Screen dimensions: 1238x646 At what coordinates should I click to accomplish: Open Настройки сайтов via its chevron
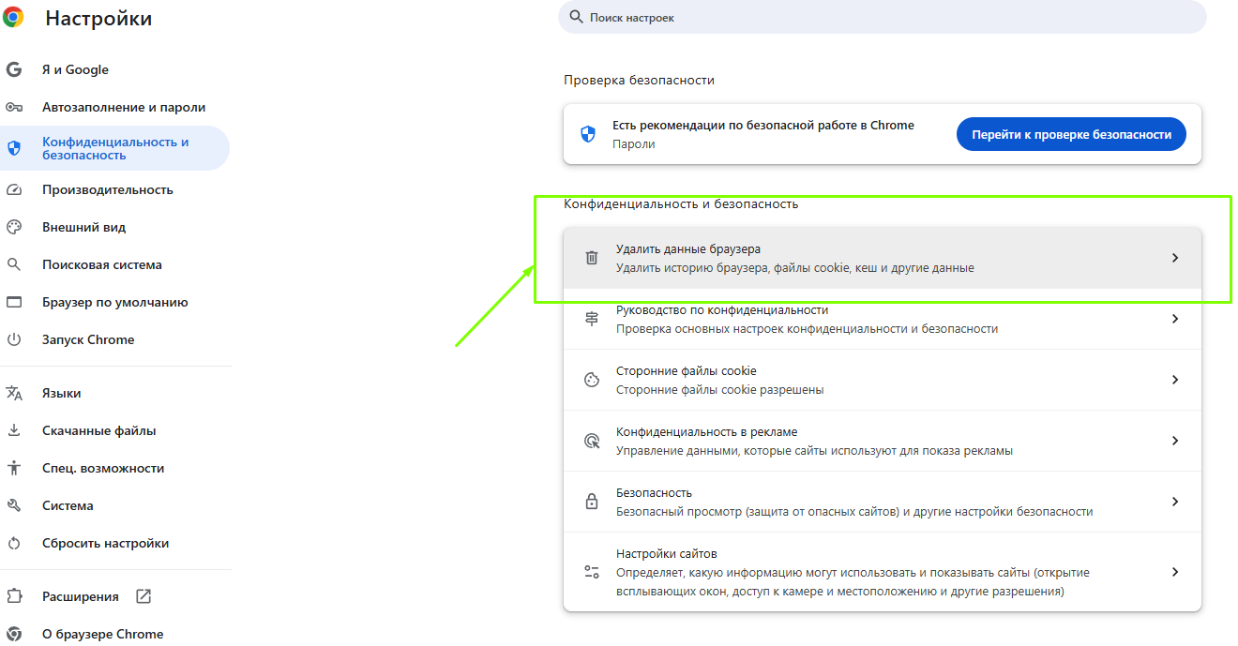point(1175,572)
